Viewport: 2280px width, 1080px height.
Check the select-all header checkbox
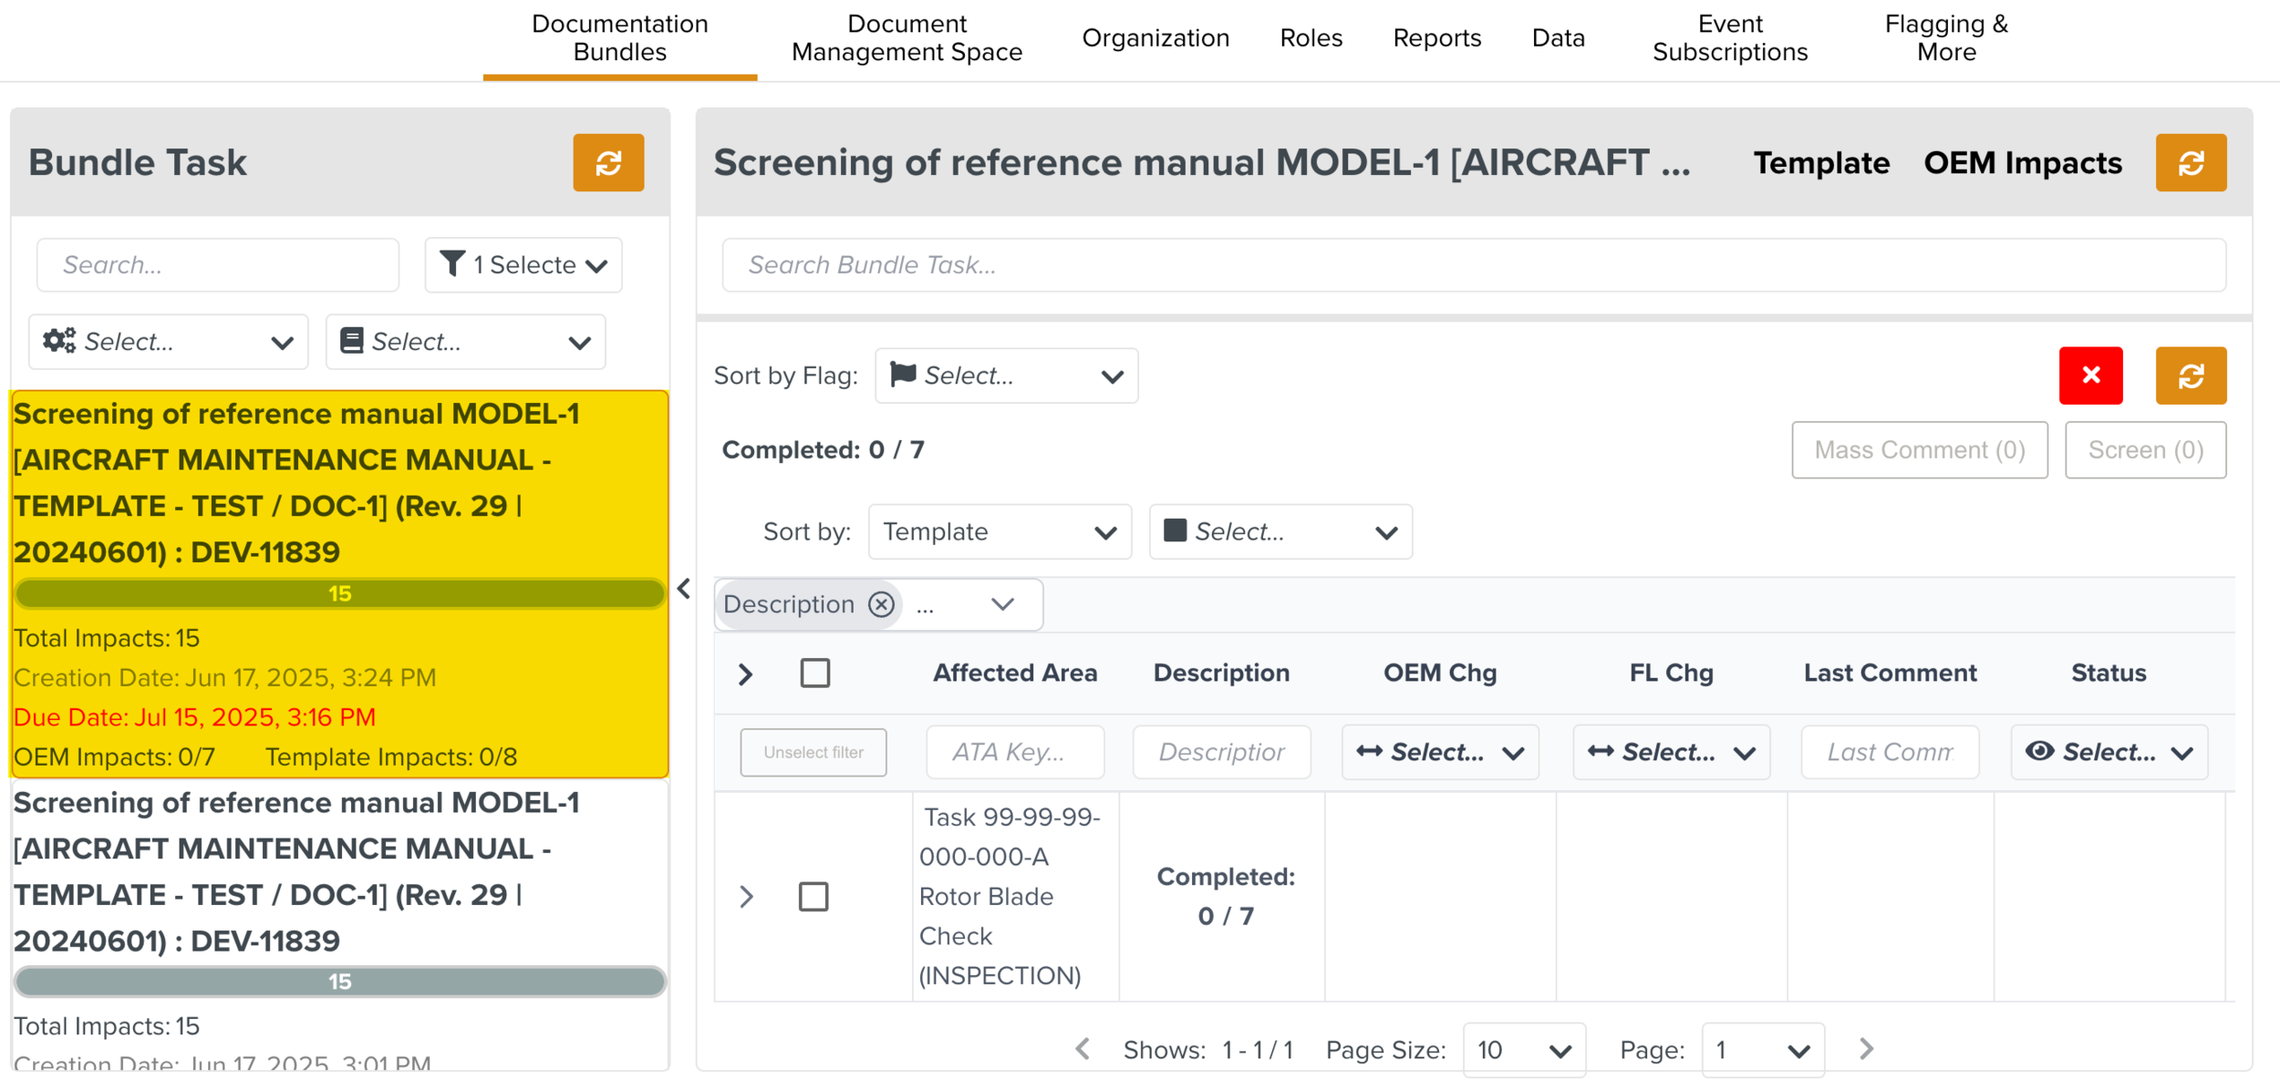(814, 674)
